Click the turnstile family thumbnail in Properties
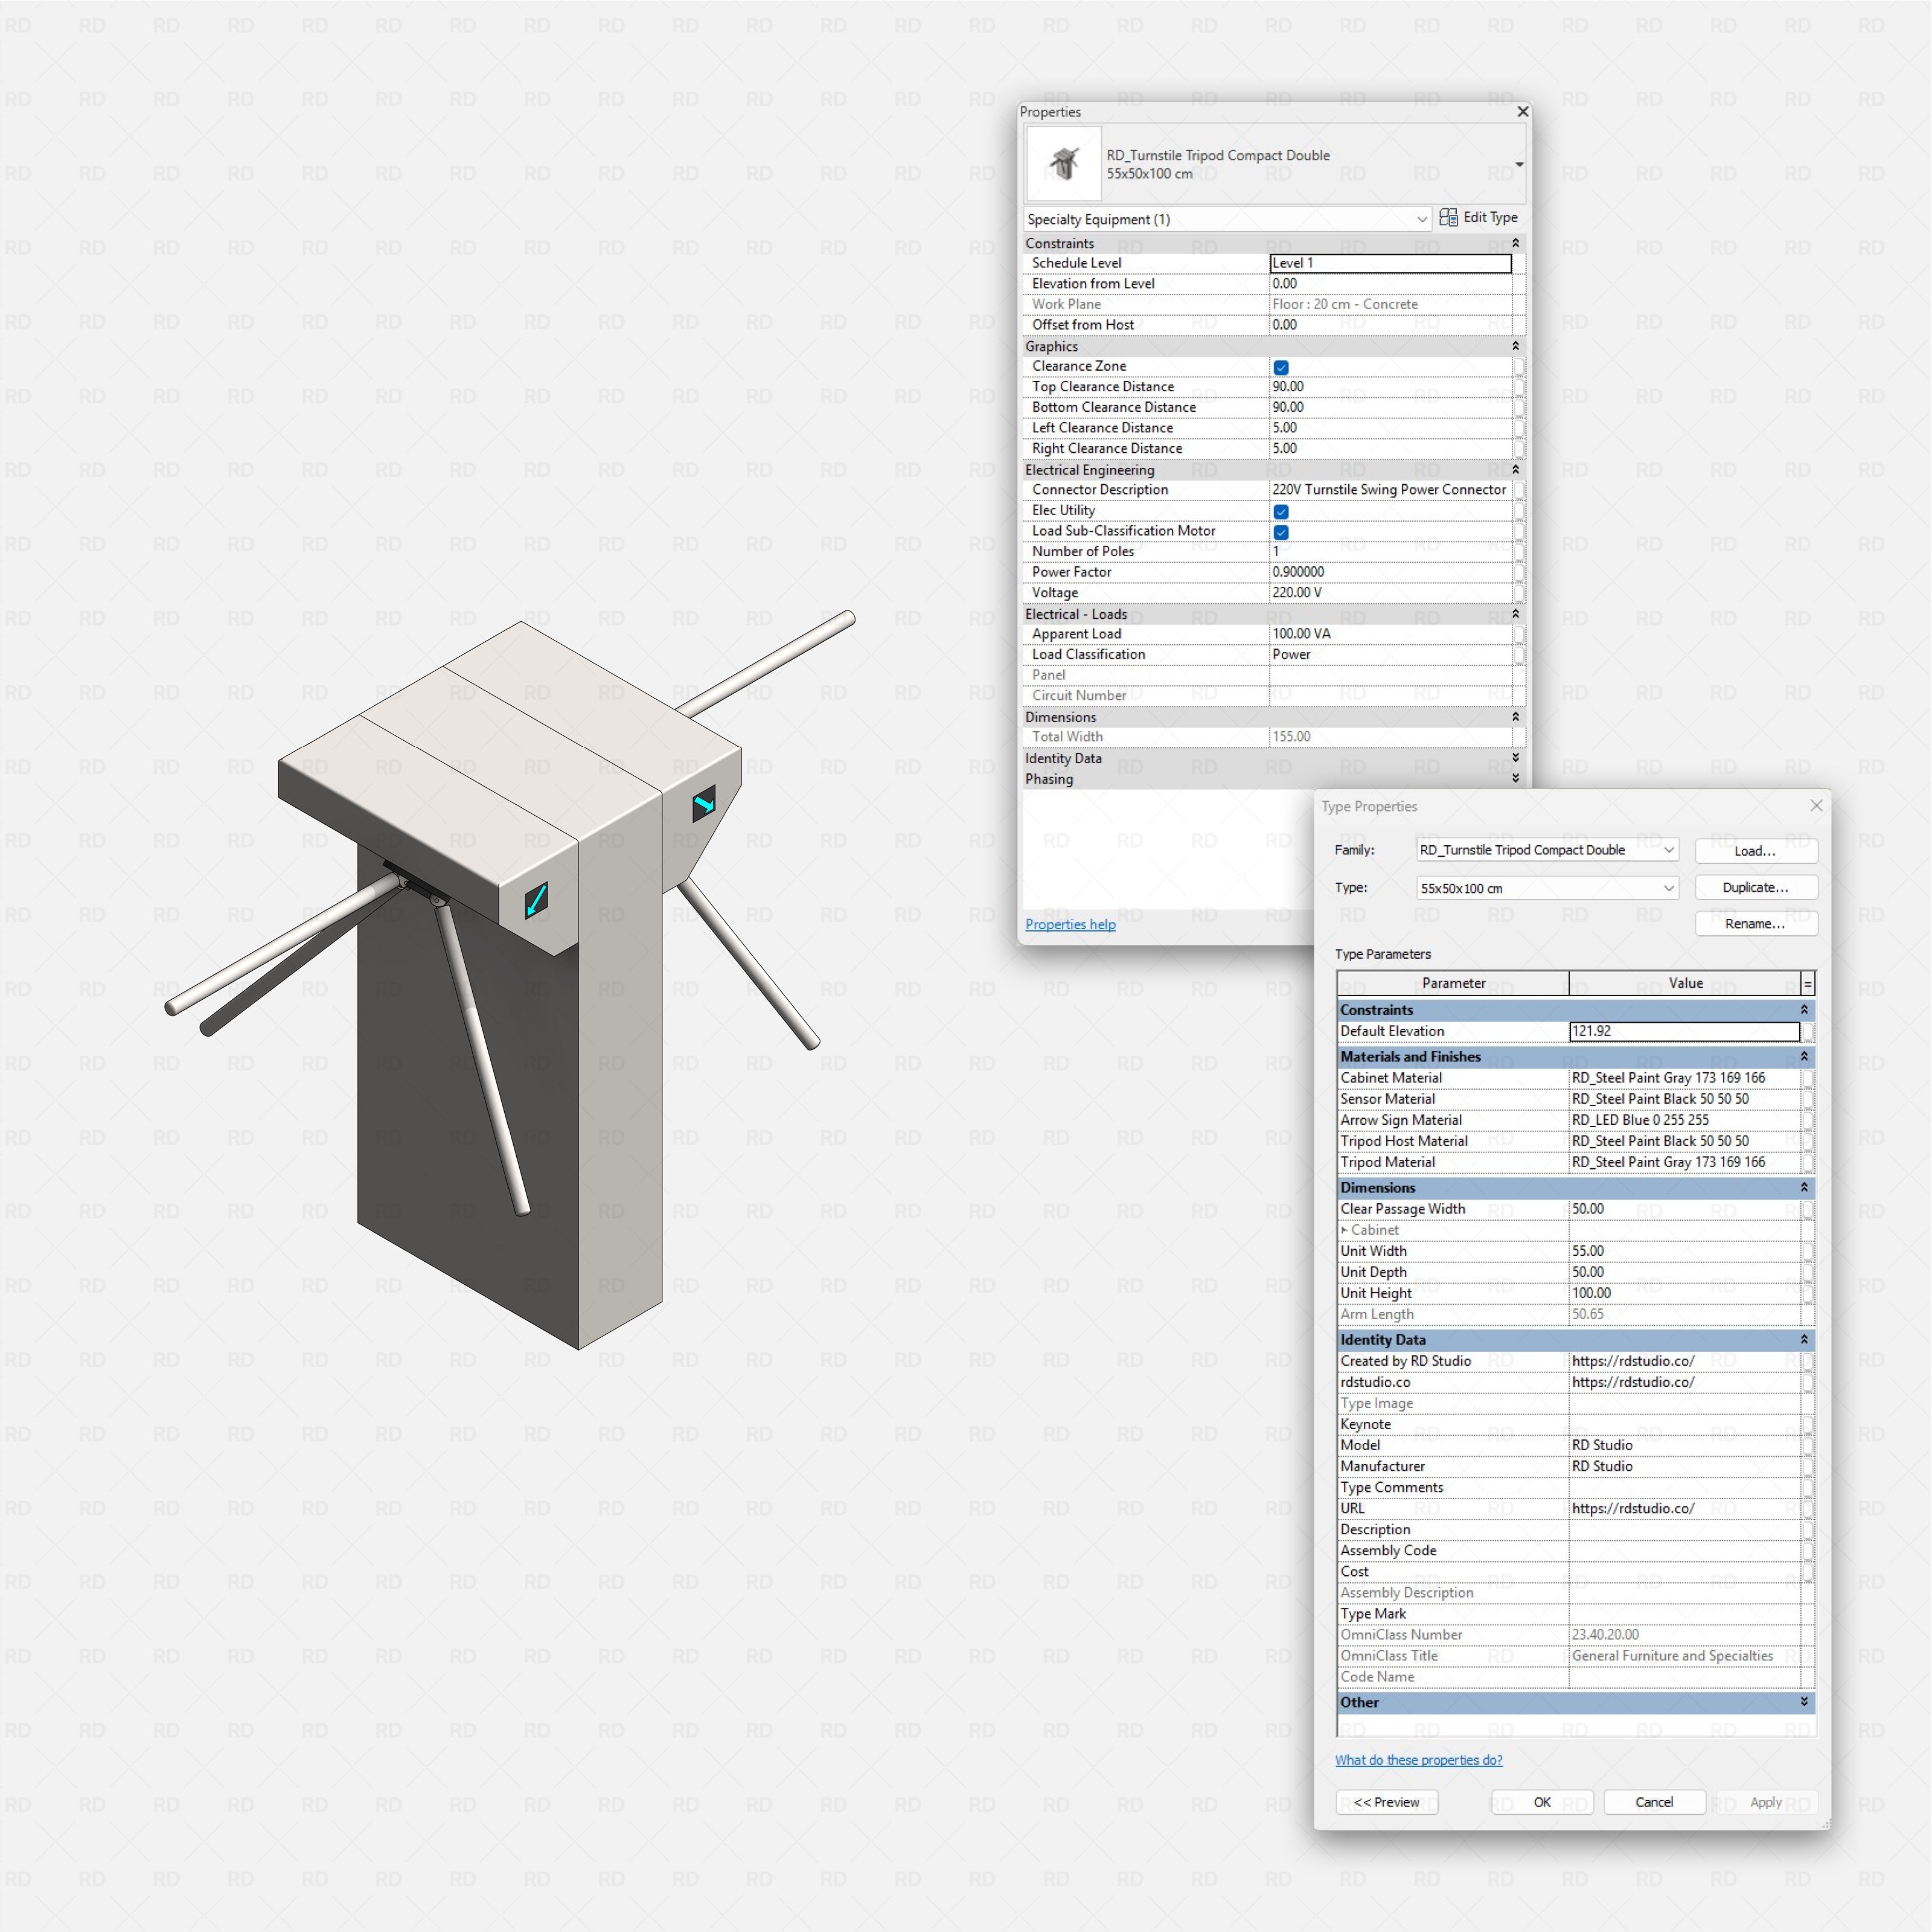The height and width of the screenshot is (1932, 1932). pyautogui.click(x=1064, y=163)
